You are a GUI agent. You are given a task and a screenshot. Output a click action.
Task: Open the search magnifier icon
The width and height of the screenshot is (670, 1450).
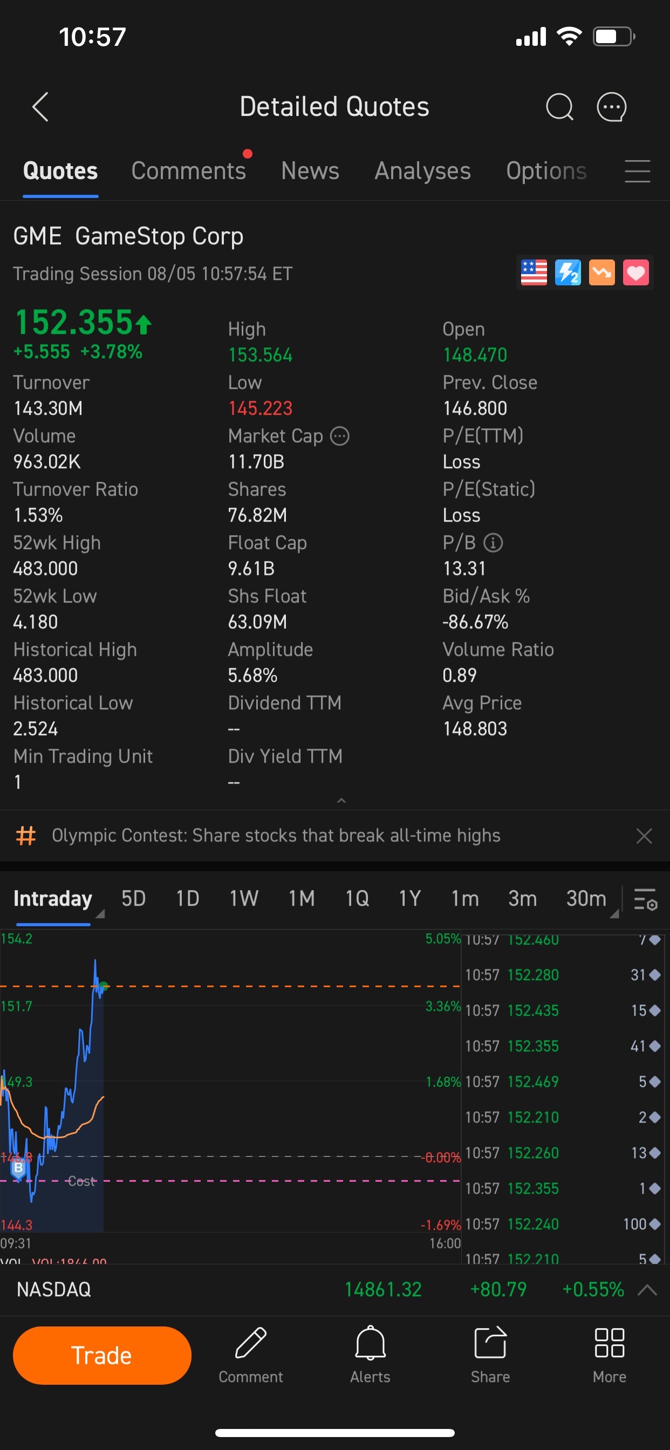tap(559, 107)
